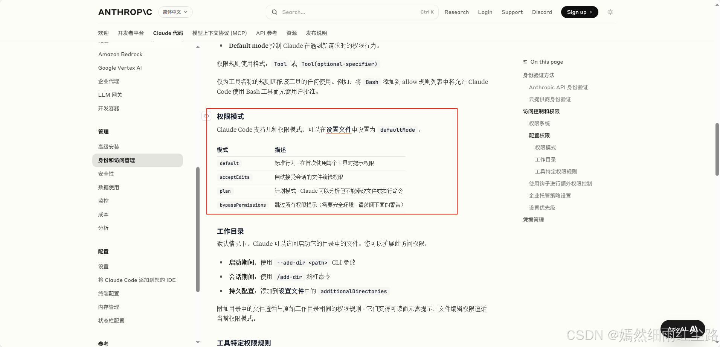Jump to 工具特定权限规则 in outline
720x347 pixels.
click(x=556, y=172)
